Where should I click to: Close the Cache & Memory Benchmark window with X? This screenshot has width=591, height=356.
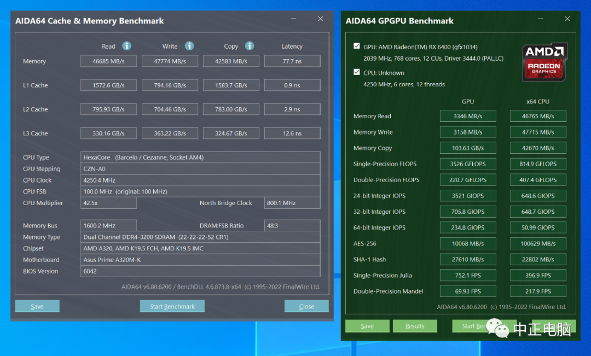click(x=320, y=19)
